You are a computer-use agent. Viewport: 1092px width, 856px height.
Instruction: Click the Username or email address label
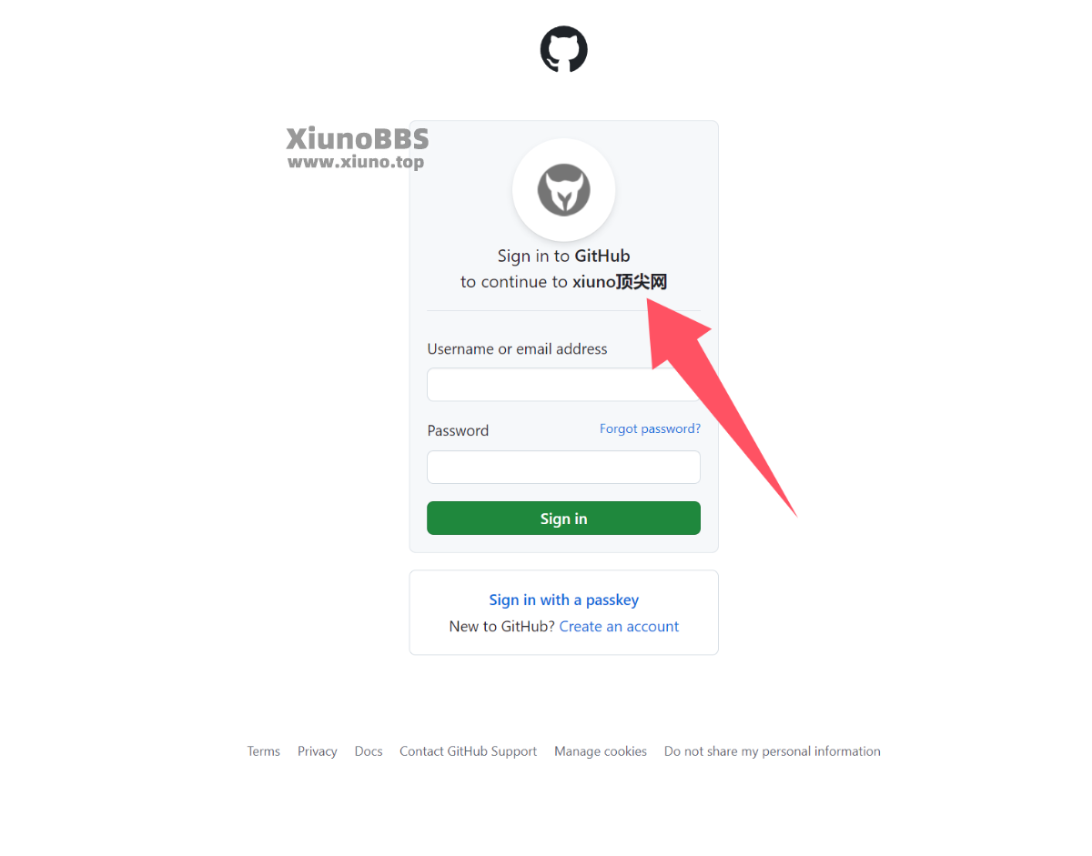tap(517, 349)
